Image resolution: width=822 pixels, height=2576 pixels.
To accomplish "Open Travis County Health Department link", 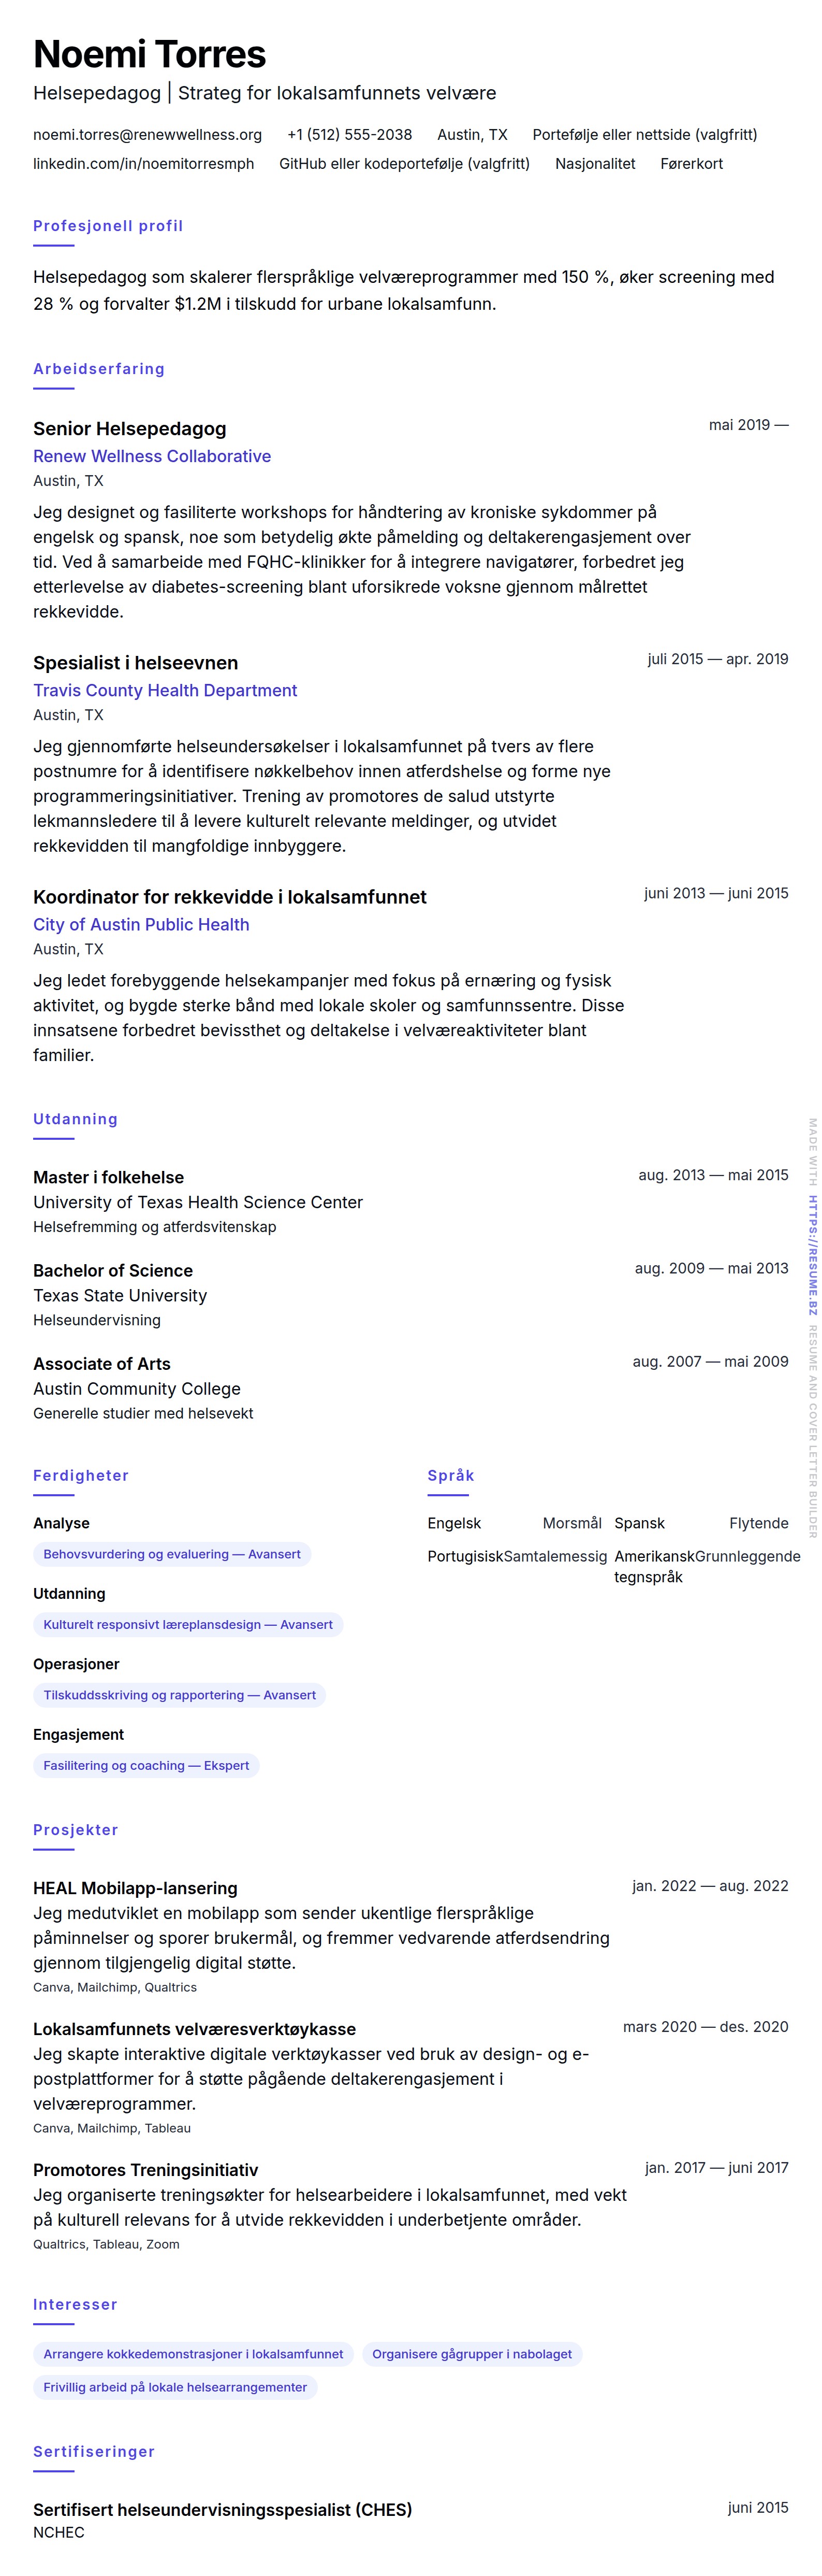I will pyautogui.click(x=165, y=690).
